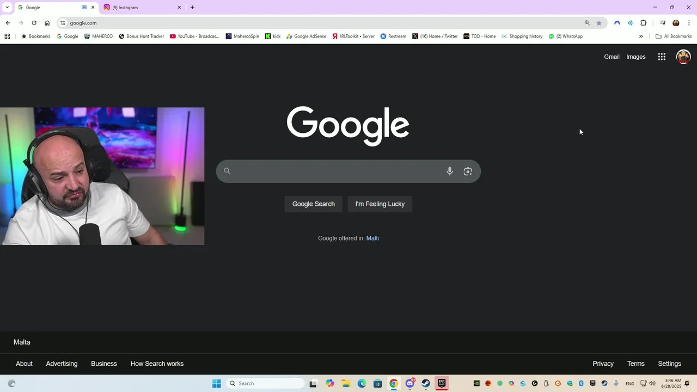Click the Windows taskbar Search box
697x392 pixels.
tap(266, 383)
